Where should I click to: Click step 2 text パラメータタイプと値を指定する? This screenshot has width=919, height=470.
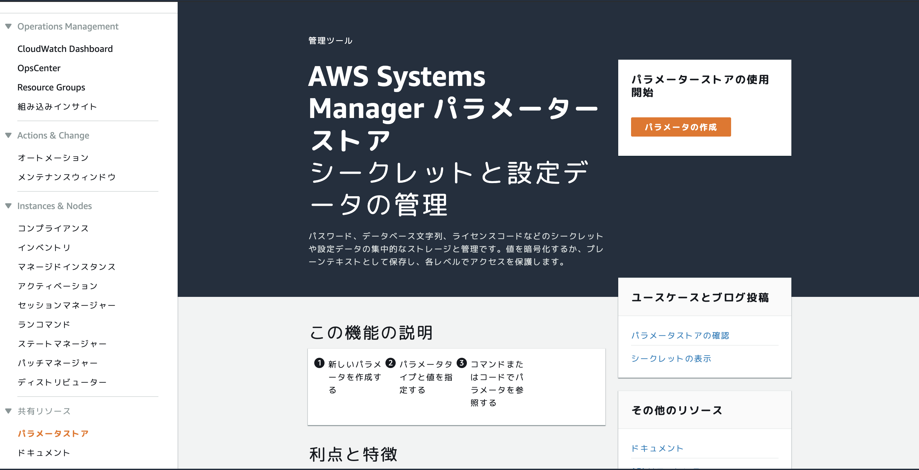pyautogui.click(x=426, y=377)
